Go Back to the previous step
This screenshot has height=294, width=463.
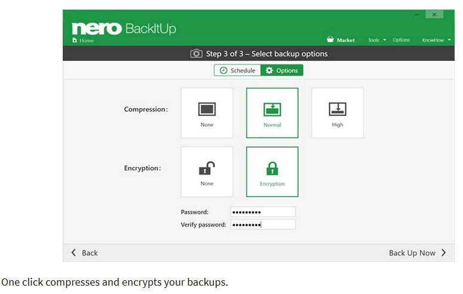[x=84, y=253]
